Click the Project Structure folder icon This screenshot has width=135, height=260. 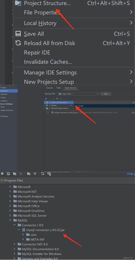pyautogui.click(x=18, y=3)
